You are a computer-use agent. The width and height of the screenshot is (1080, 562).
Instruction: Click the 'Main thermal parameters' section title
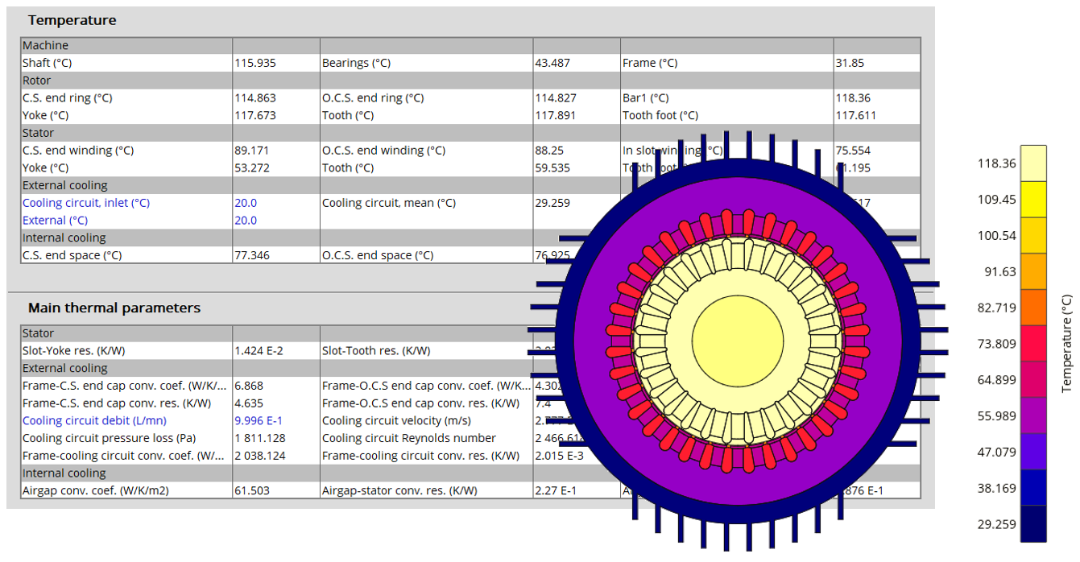click(114, 308)
